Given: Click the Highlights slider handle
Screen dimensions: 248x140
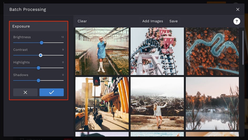Looking at the screenshot, I should click(x=38, y=68).
